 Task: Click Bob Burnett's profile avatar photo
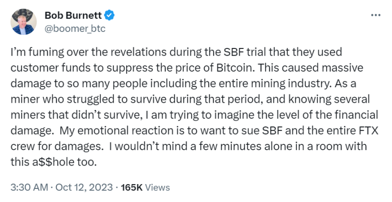coord(23,22)
